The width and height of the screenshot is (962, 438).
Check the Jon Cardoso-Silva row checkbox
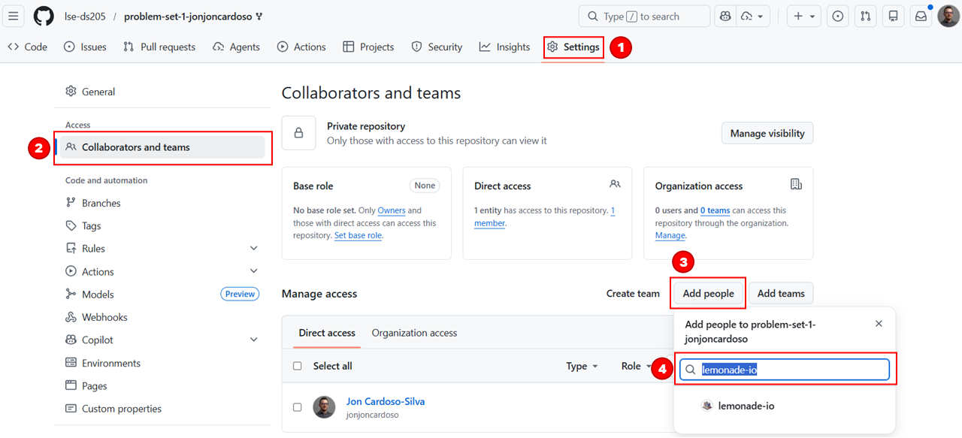point(298,407)
